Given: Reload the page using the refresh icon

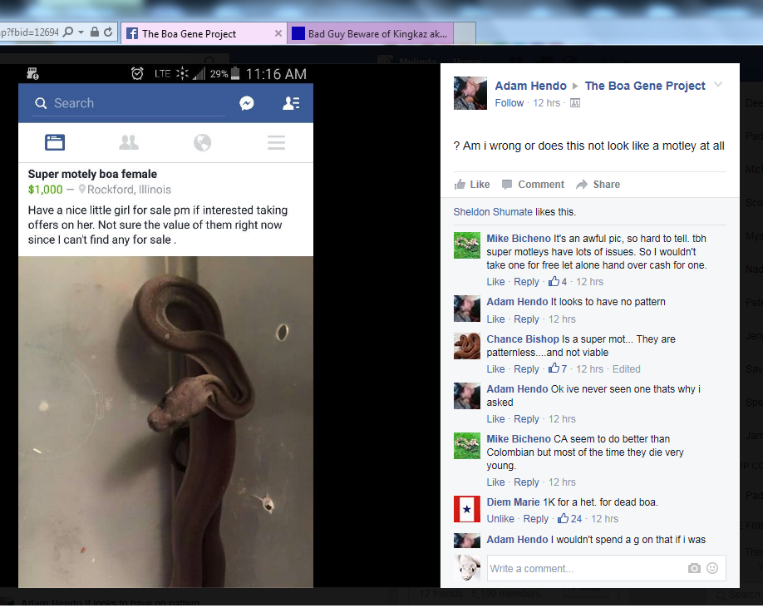Looking at the screenshot, I should (x=108, y=32).
